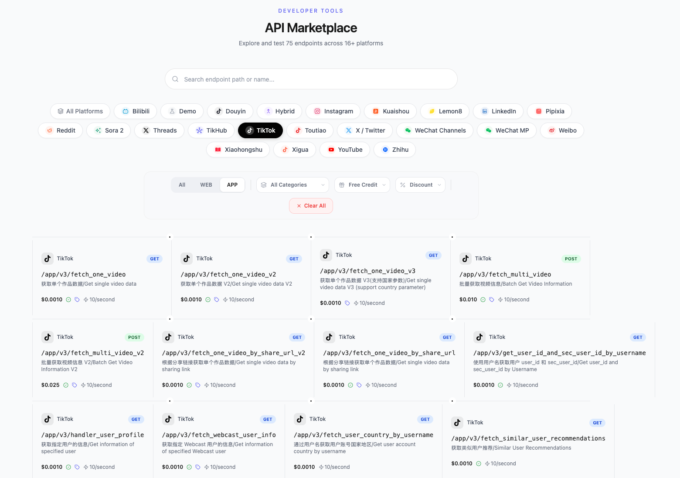
Task: Click the search magnifier icon in search bar
Action: (x=175, y=79)
